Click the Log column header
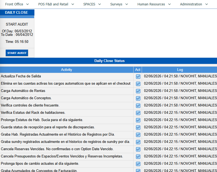Screen dimensions: 217x172 pyautogui.click(x=180, y=70)
